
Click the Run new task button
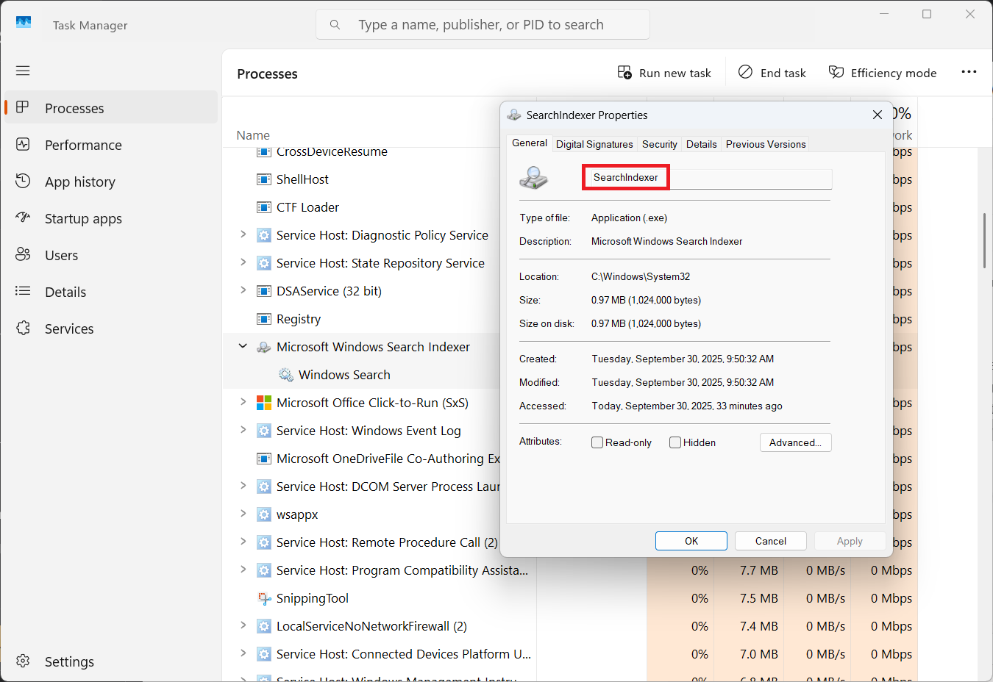pyautogui.click(x=664, y=73)
